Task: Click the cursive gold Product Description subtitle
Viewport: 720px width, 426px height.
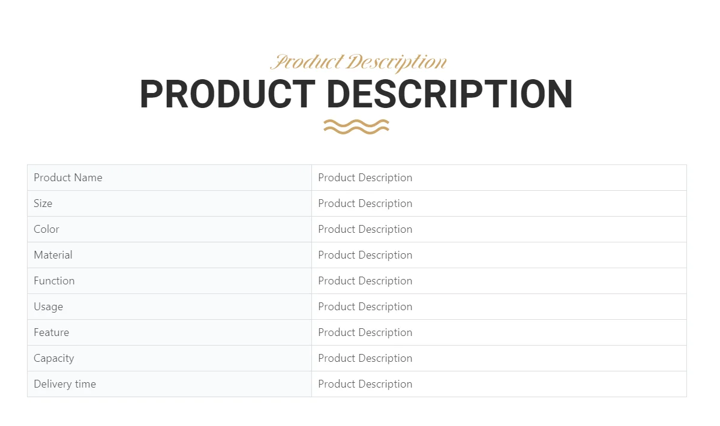Action: pyautogui.click(x=359, y=62)
